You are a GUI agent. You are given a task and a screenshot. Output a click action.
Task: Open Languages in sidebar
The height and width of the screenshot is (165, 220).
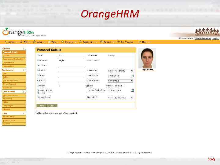tap(14, 106)
